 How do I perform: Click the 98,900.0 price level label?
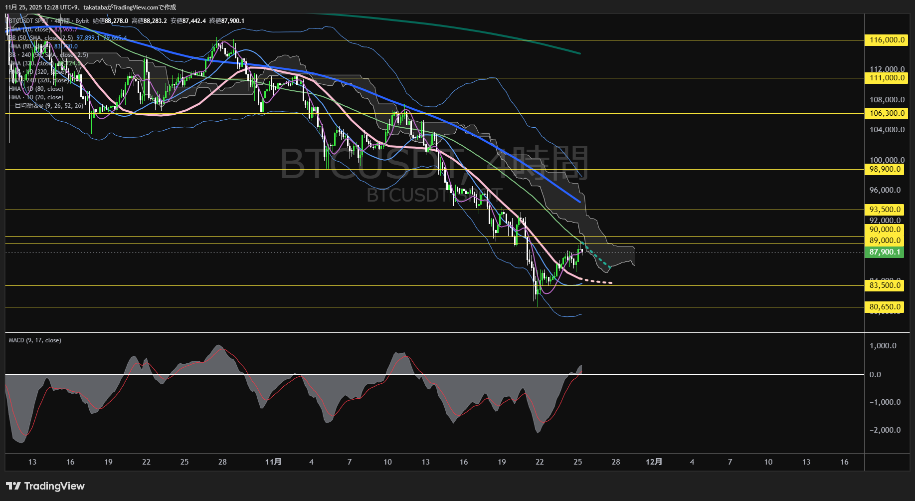(x=885, y=169)
